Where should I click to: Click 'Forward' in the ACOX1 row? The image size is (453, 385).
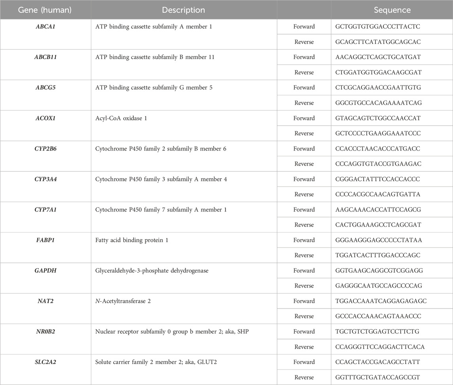(304, 118)
